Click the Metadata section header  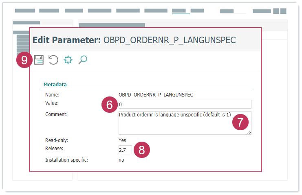(x=55, y=85)
